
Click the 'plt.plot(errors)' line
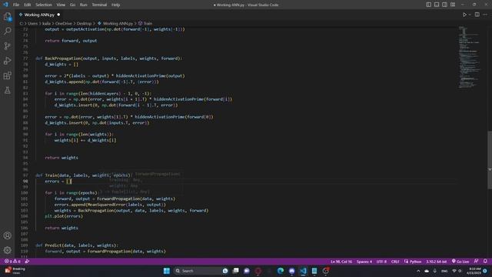(64, 216)
